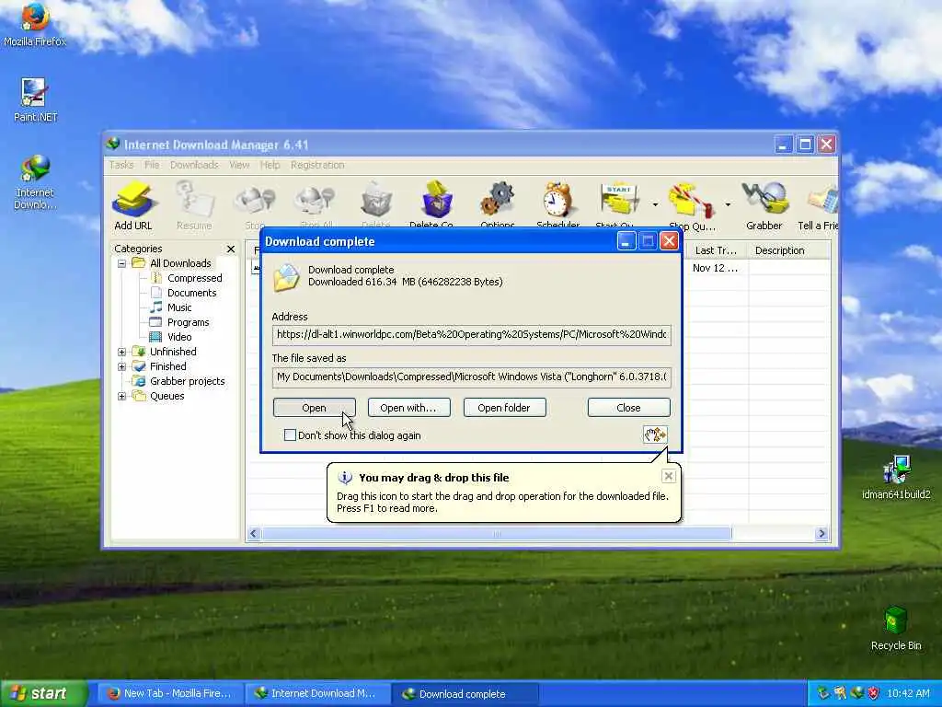Click the file saved as path field
The image size is (942, 707).
point(472,377)
